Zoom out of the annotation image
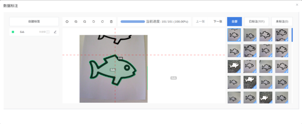 click(x=85, y=22)
